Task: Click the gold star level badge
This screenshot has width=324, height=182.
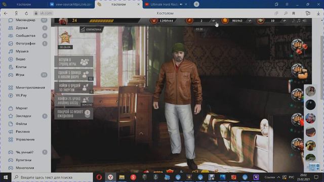Action: [65, 37]
